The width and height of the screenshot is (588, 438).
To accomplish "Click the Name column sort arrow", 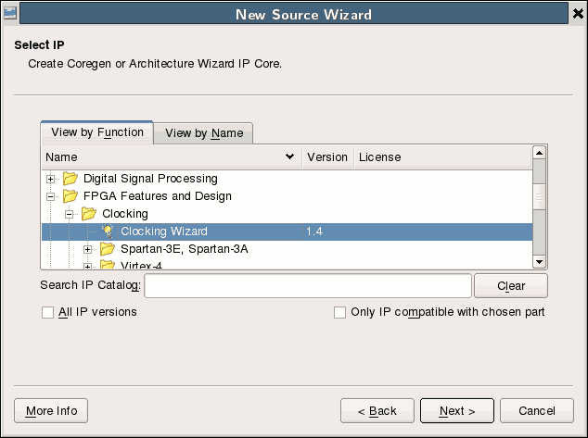I will (290, 157).
